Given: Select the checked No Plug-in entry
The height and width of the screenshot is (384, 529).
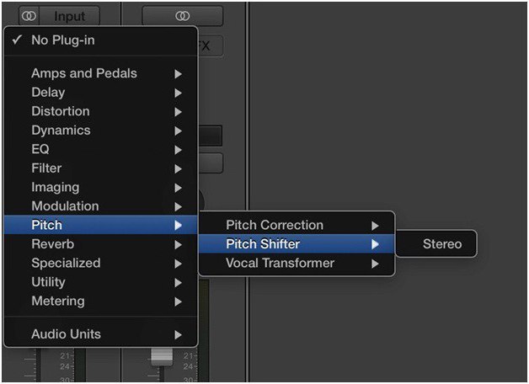Looking at the screenshot, I should pyautogui.click(x=100, y=40).
